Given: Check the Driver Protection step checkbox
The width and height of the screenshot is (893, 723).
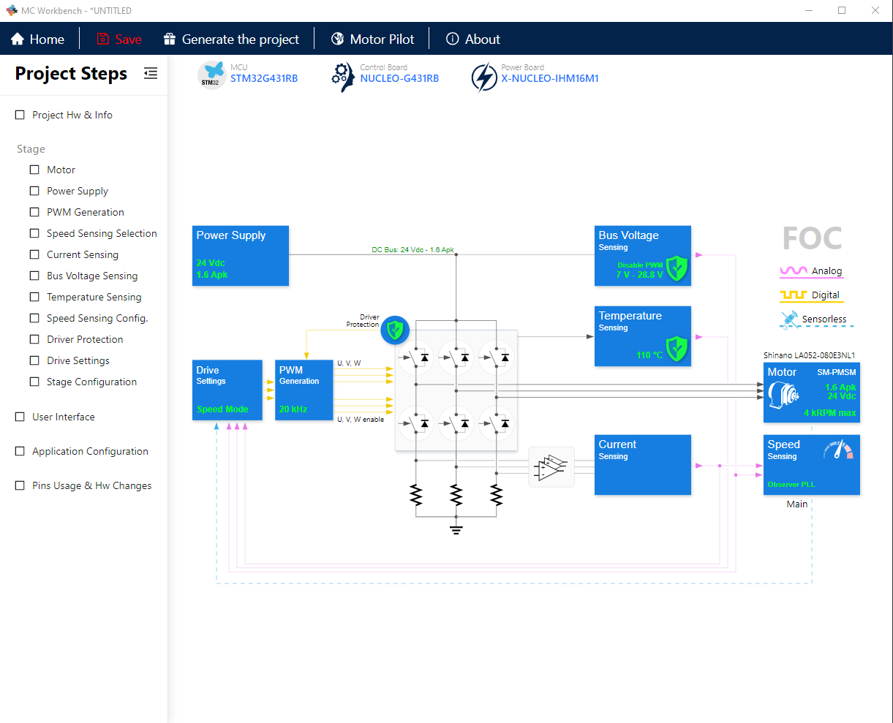Looking at the screenshot, I should click(34, 339).
